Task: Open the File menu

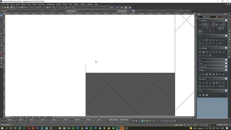Action: point(3,4)
